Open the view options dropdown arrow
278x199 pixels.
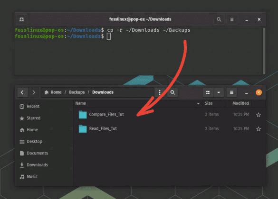pos(219,92)
